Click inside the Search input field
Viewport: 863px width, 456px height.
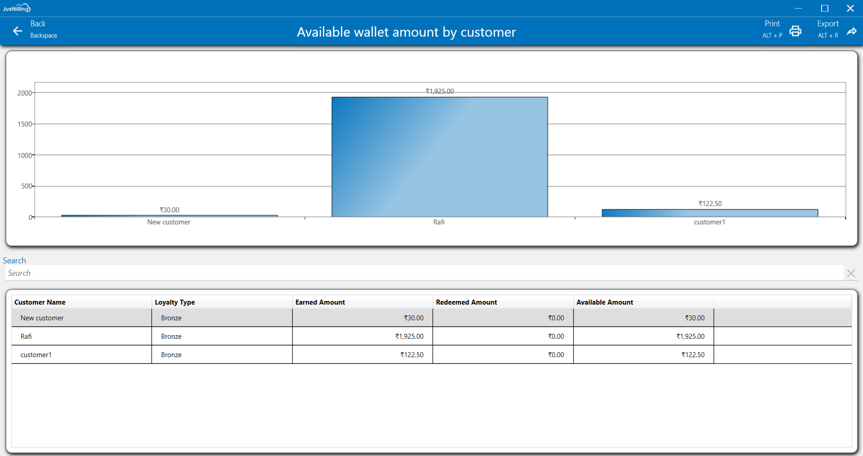click(x=423, y=273)
